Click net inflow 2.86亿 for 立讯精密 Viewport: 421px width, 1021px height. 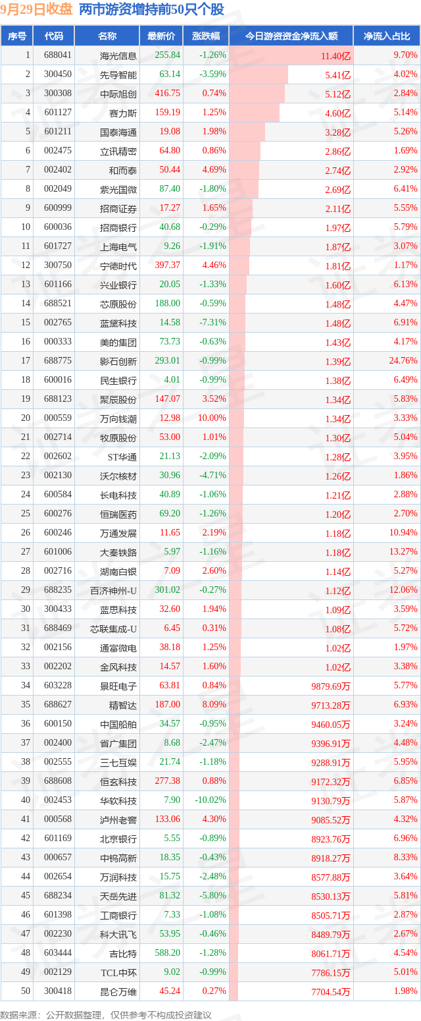(x=338, y=152)
